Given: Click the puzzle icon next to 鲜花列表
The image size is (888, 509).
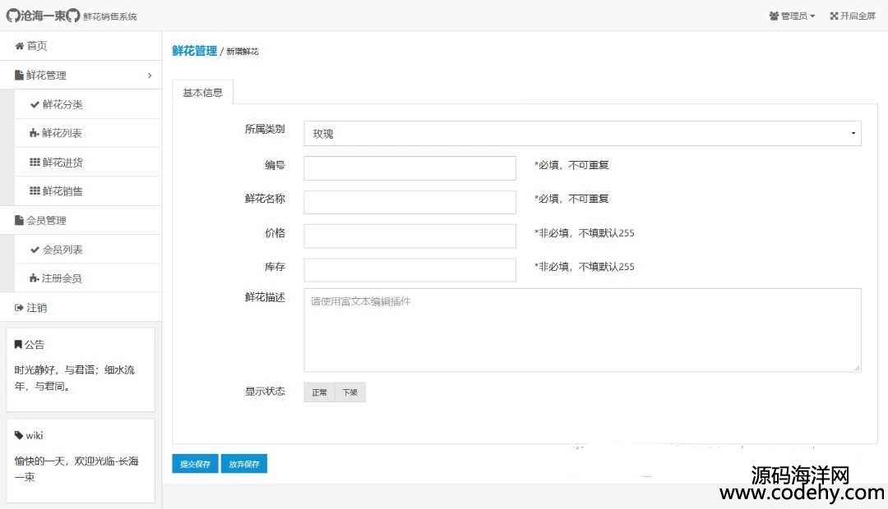Looking at the screenshot, I should 35,133.
